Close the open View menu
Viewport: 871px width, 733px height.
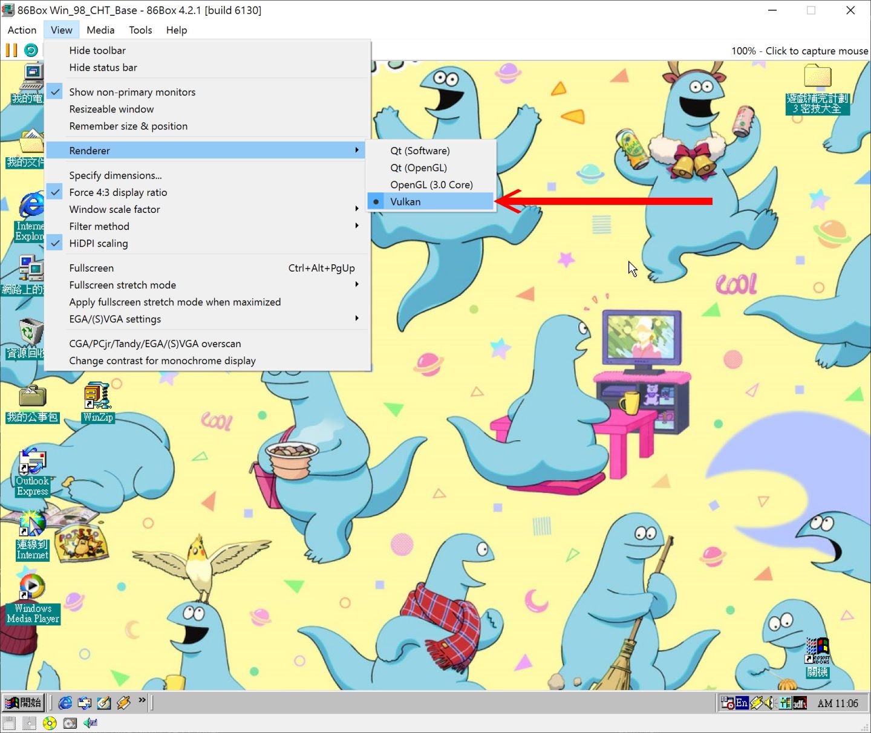(x=61, y=30)
